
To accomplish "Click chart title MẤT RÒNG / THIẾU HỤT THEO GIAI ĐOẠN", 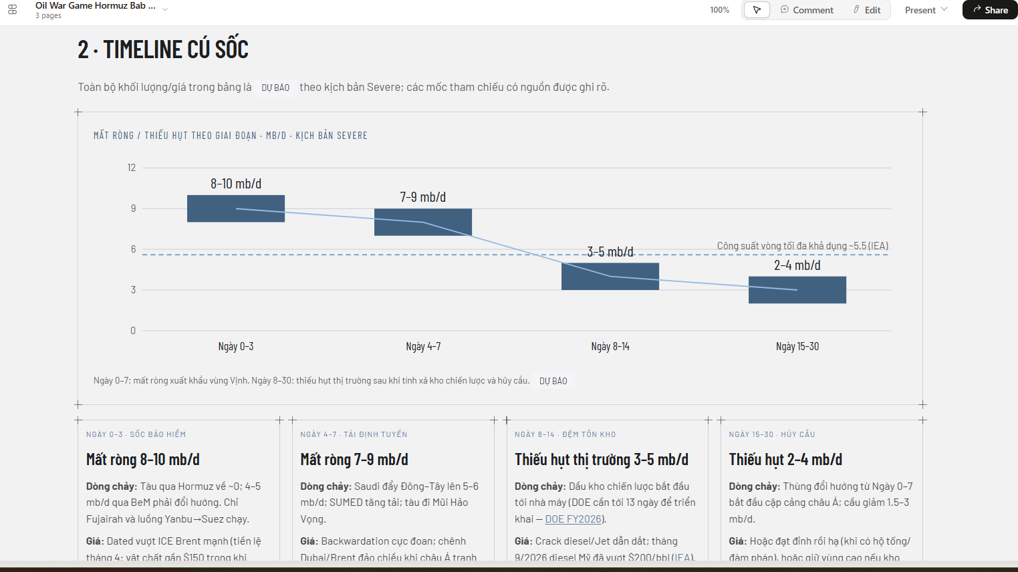I will pyautogui.click(x=231, y=136).
